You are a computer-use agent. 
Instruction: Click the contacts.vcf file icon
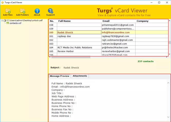7,23
